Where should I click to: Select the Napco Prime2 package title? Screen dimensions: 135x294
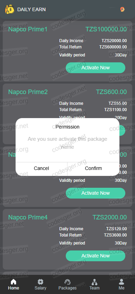tap(28, 92)
